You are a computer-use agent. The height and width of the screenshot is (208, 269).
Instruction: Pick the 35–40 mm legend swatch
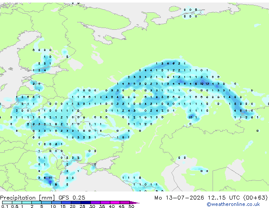(x=105, y=202)
